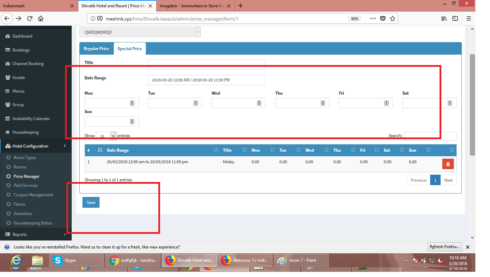Sort table by Sun column
The width and height of the screenshot is (490, 277).
(x=419, y=150)
